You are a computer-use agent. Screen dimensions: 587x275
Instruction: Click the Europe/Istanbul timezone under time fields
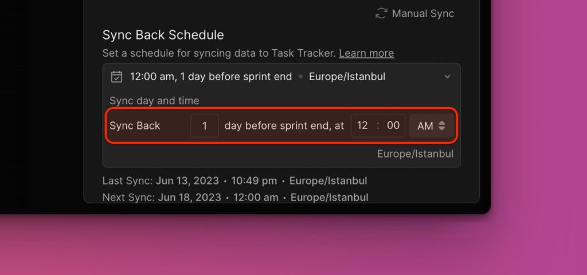click(x=415, y=154)
